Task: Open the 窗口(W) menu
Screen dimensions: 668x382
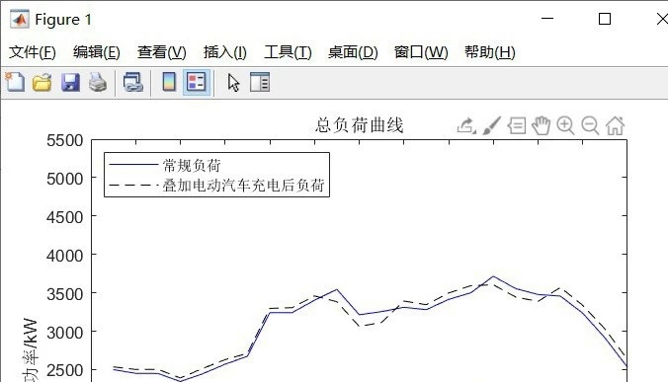Action: pyautogui.click(x=421, y=52)
